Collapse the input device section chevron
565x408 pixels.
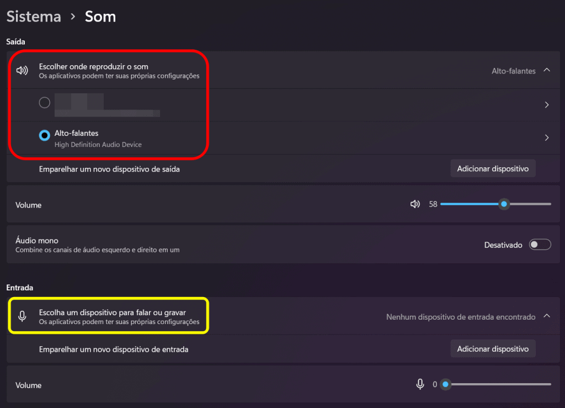[547, 316]
